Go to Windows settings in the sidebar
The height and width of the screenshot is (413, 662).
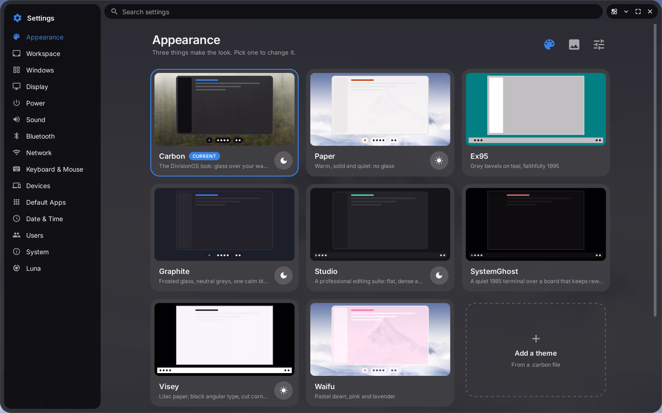click(52, 70)
